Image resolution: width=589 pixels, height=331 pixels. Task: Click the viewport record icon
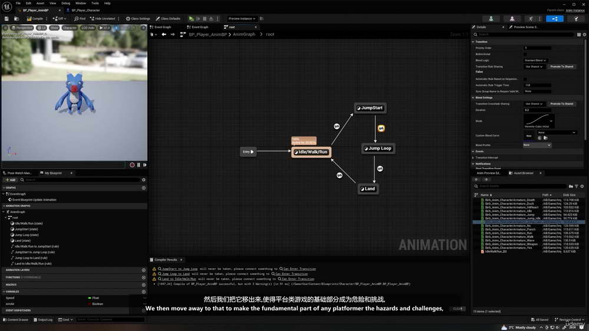[x=132, y=165]
